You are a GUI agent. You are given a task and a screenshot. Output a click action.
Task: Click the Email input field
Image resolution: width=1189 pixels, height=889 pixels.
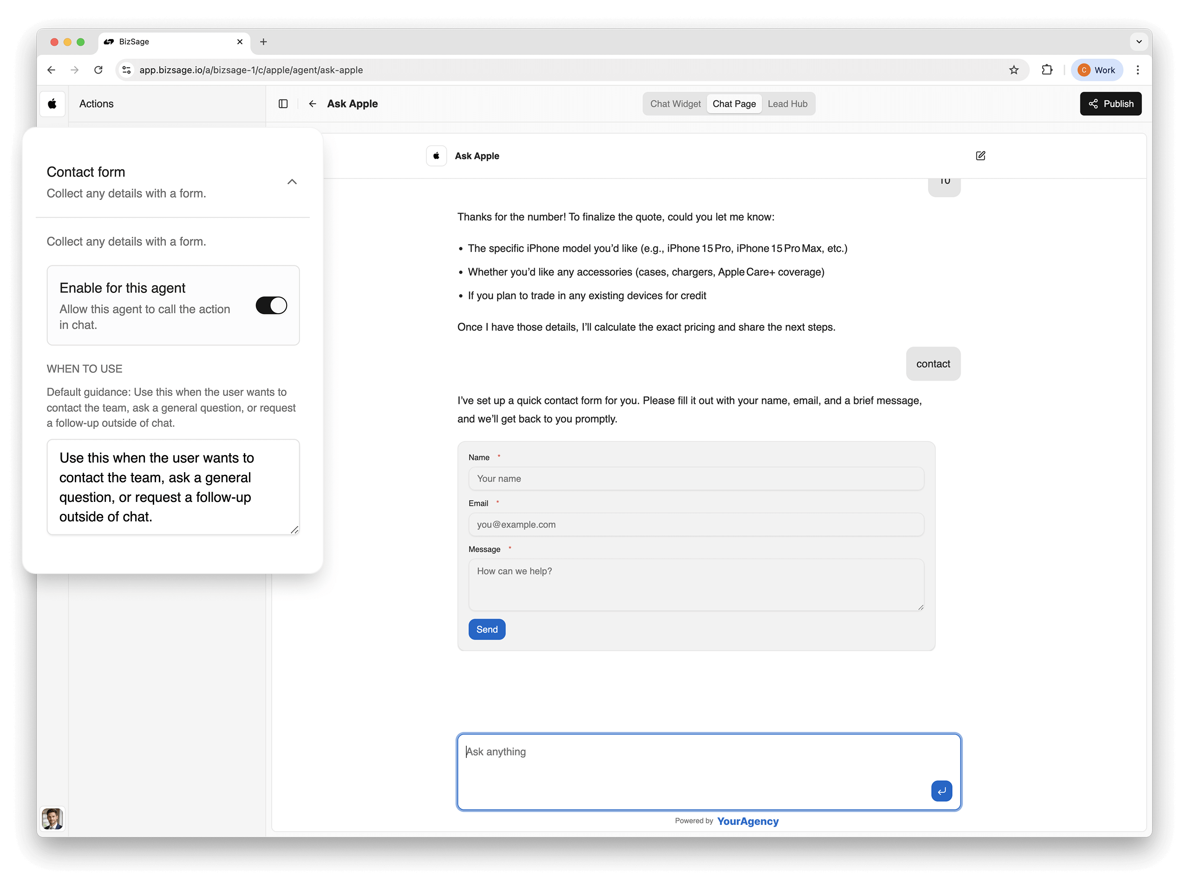[696, 524]
